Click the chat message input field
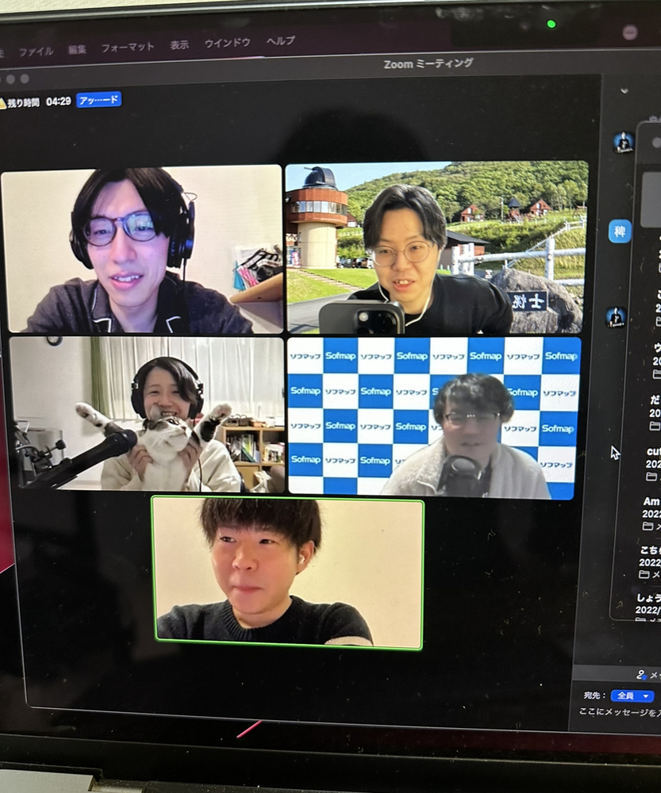The height and width of the screenshot is (793, 661). [x=619, y=713]
